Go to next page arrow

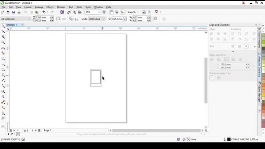point(33,130)
